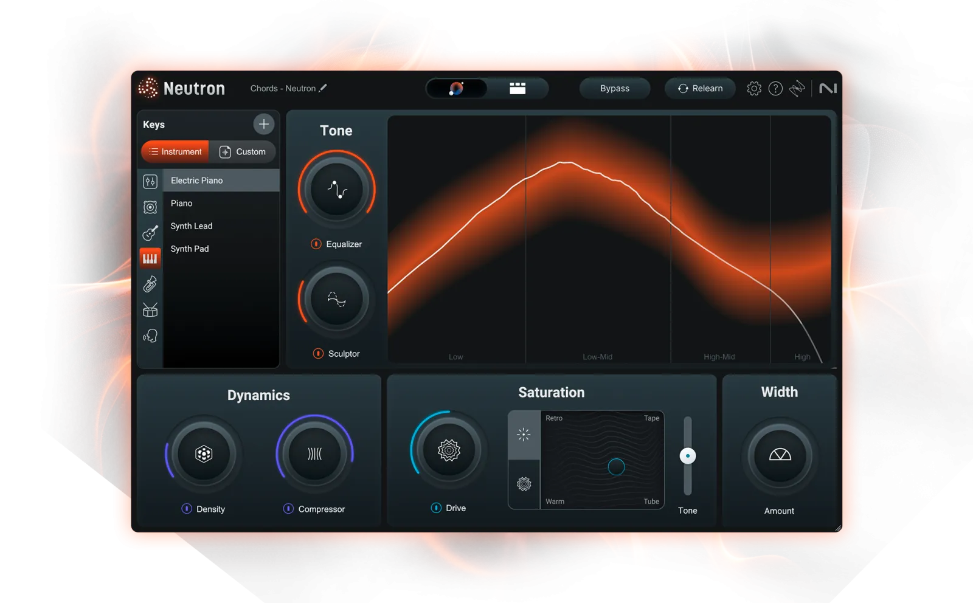Add a new target with plus button
The height and width of the screenshot is (603, 973).
263,124
